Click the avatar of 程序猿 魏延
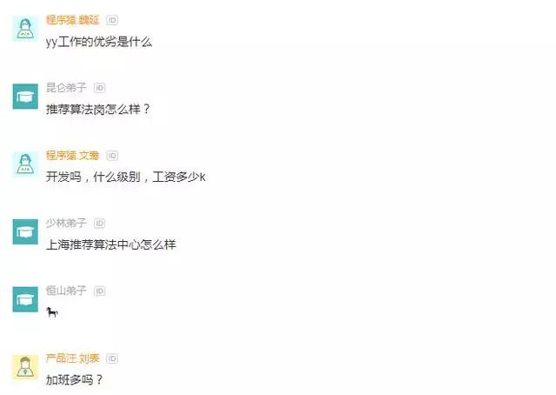The image size is (556, 395). pos(25,29)
